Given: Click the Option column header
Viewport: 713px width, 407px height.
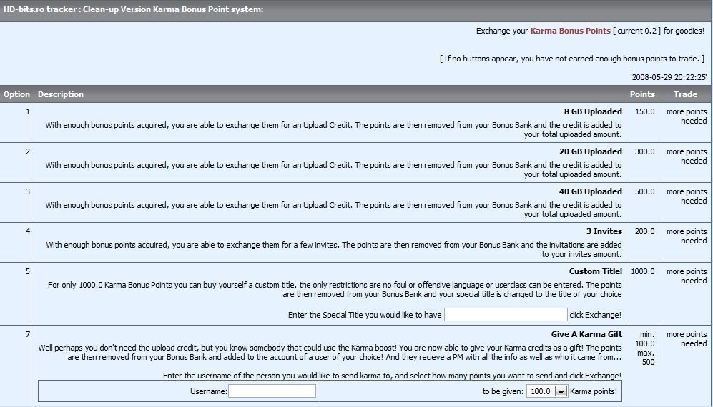Looking at the screenshot, I should 16,94.
